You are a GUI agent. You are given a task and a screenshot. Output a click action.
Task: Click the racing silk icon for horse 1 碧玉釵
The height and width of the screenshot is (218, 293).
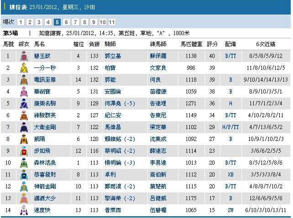point(24,56)
